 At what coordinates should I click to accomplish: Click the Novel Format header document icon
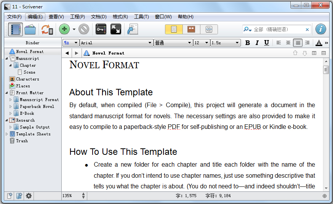click(x=86, y=53)
